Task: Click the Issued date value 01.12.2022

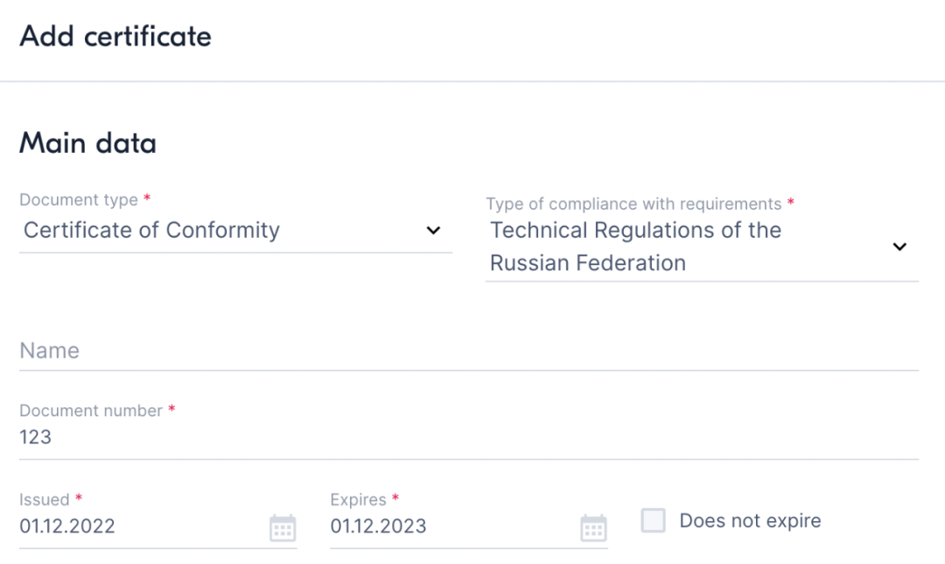Action: pyautogui.click(x=67, y=526)
